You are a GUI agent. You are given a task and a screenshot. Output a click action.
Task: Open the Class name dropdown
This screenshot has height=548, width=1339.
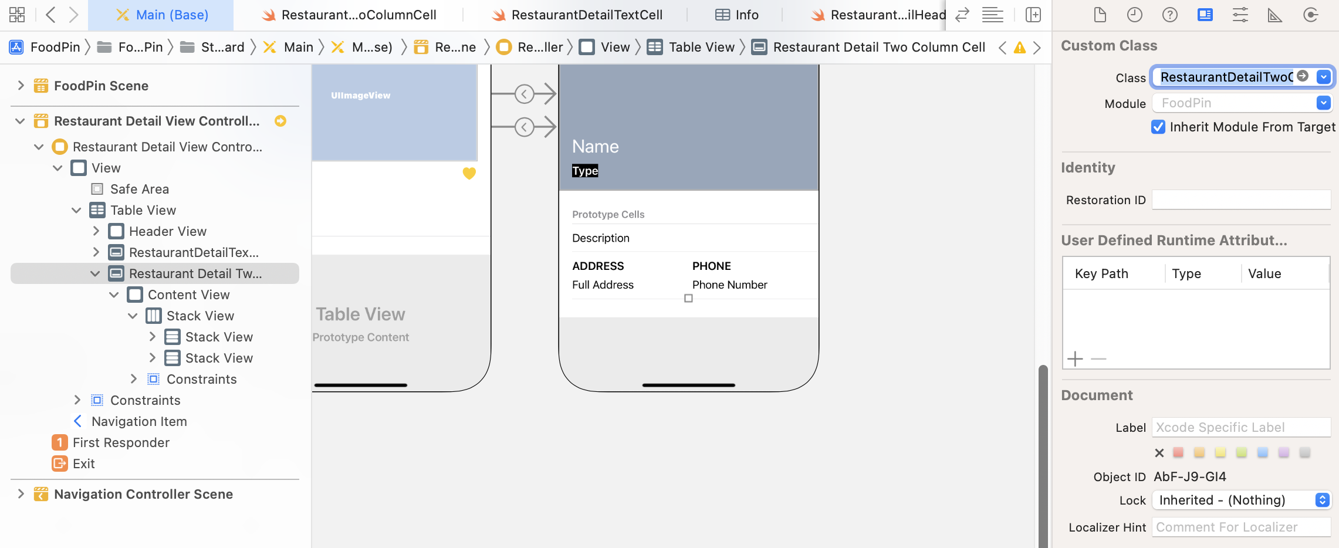[x=1323, y=77]
